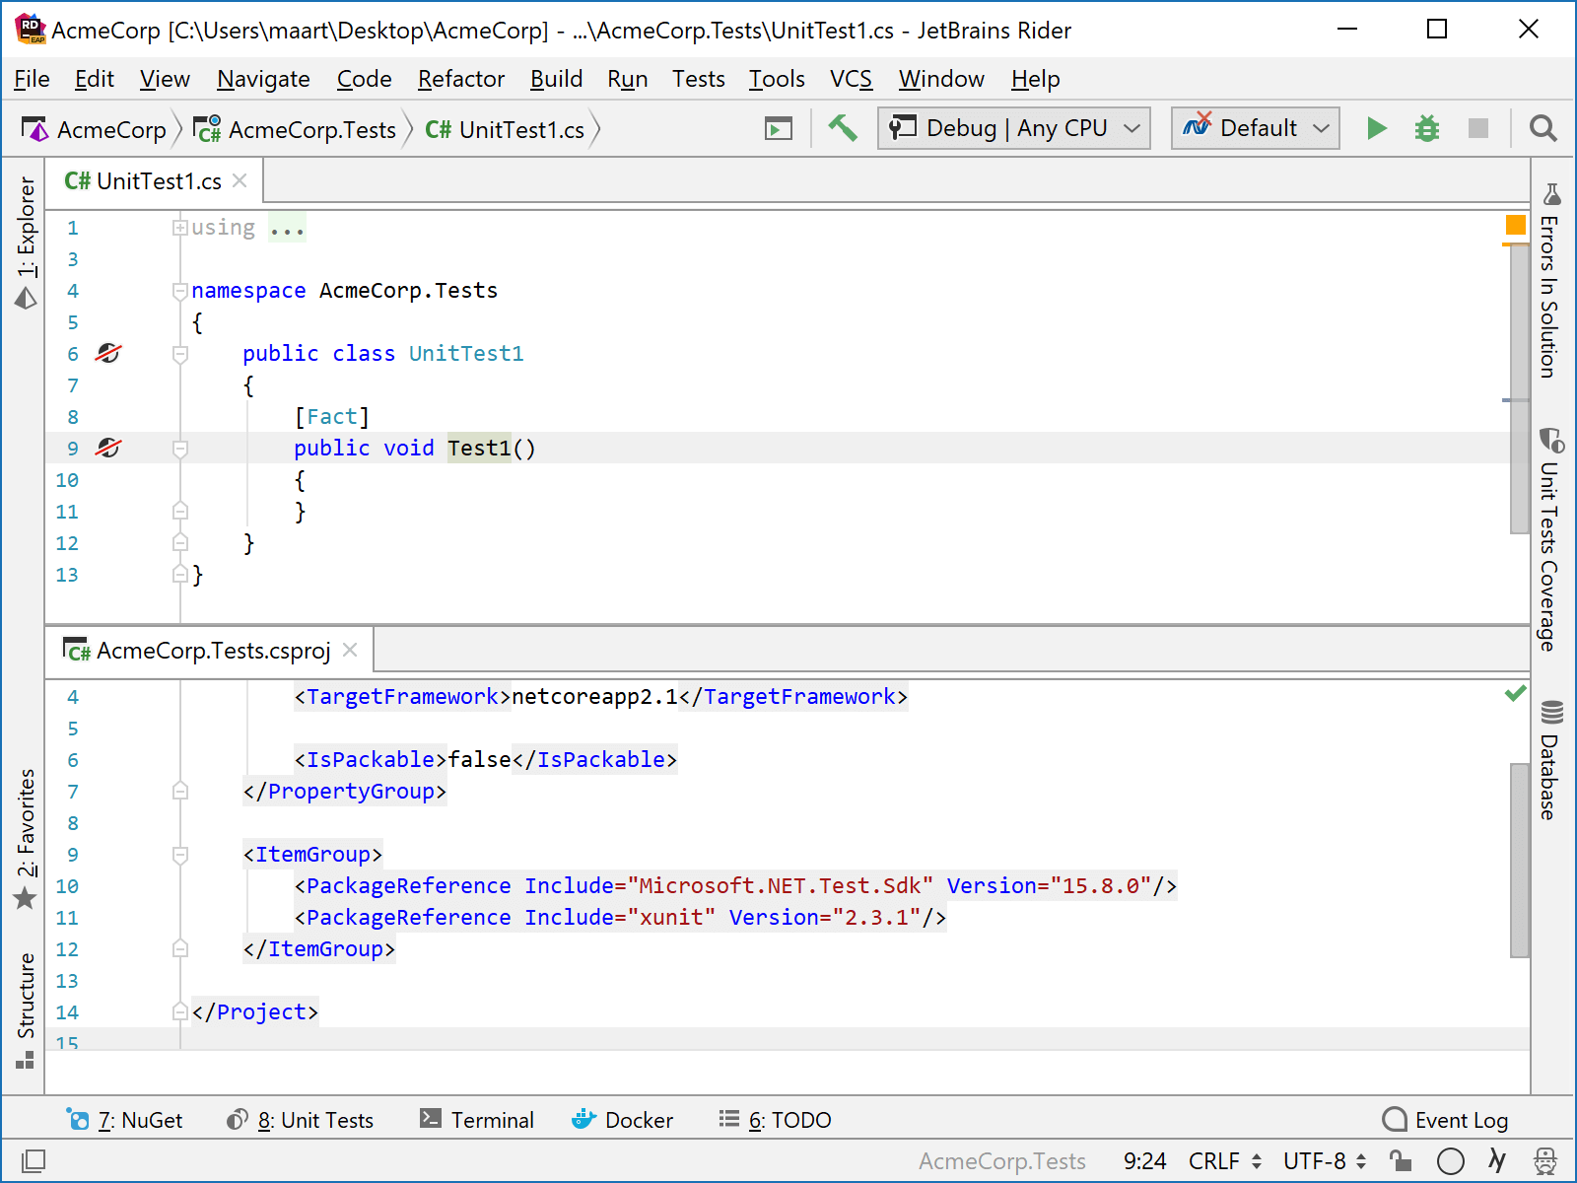Change UTF-8 file encoding in status bar
Viewport: 1577px width, 1183px height.
[x=1325, y=1161]
